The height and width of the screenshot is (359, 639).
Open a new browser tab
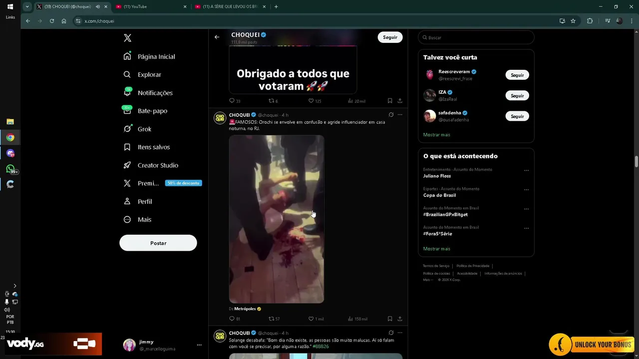coord(276,6)
